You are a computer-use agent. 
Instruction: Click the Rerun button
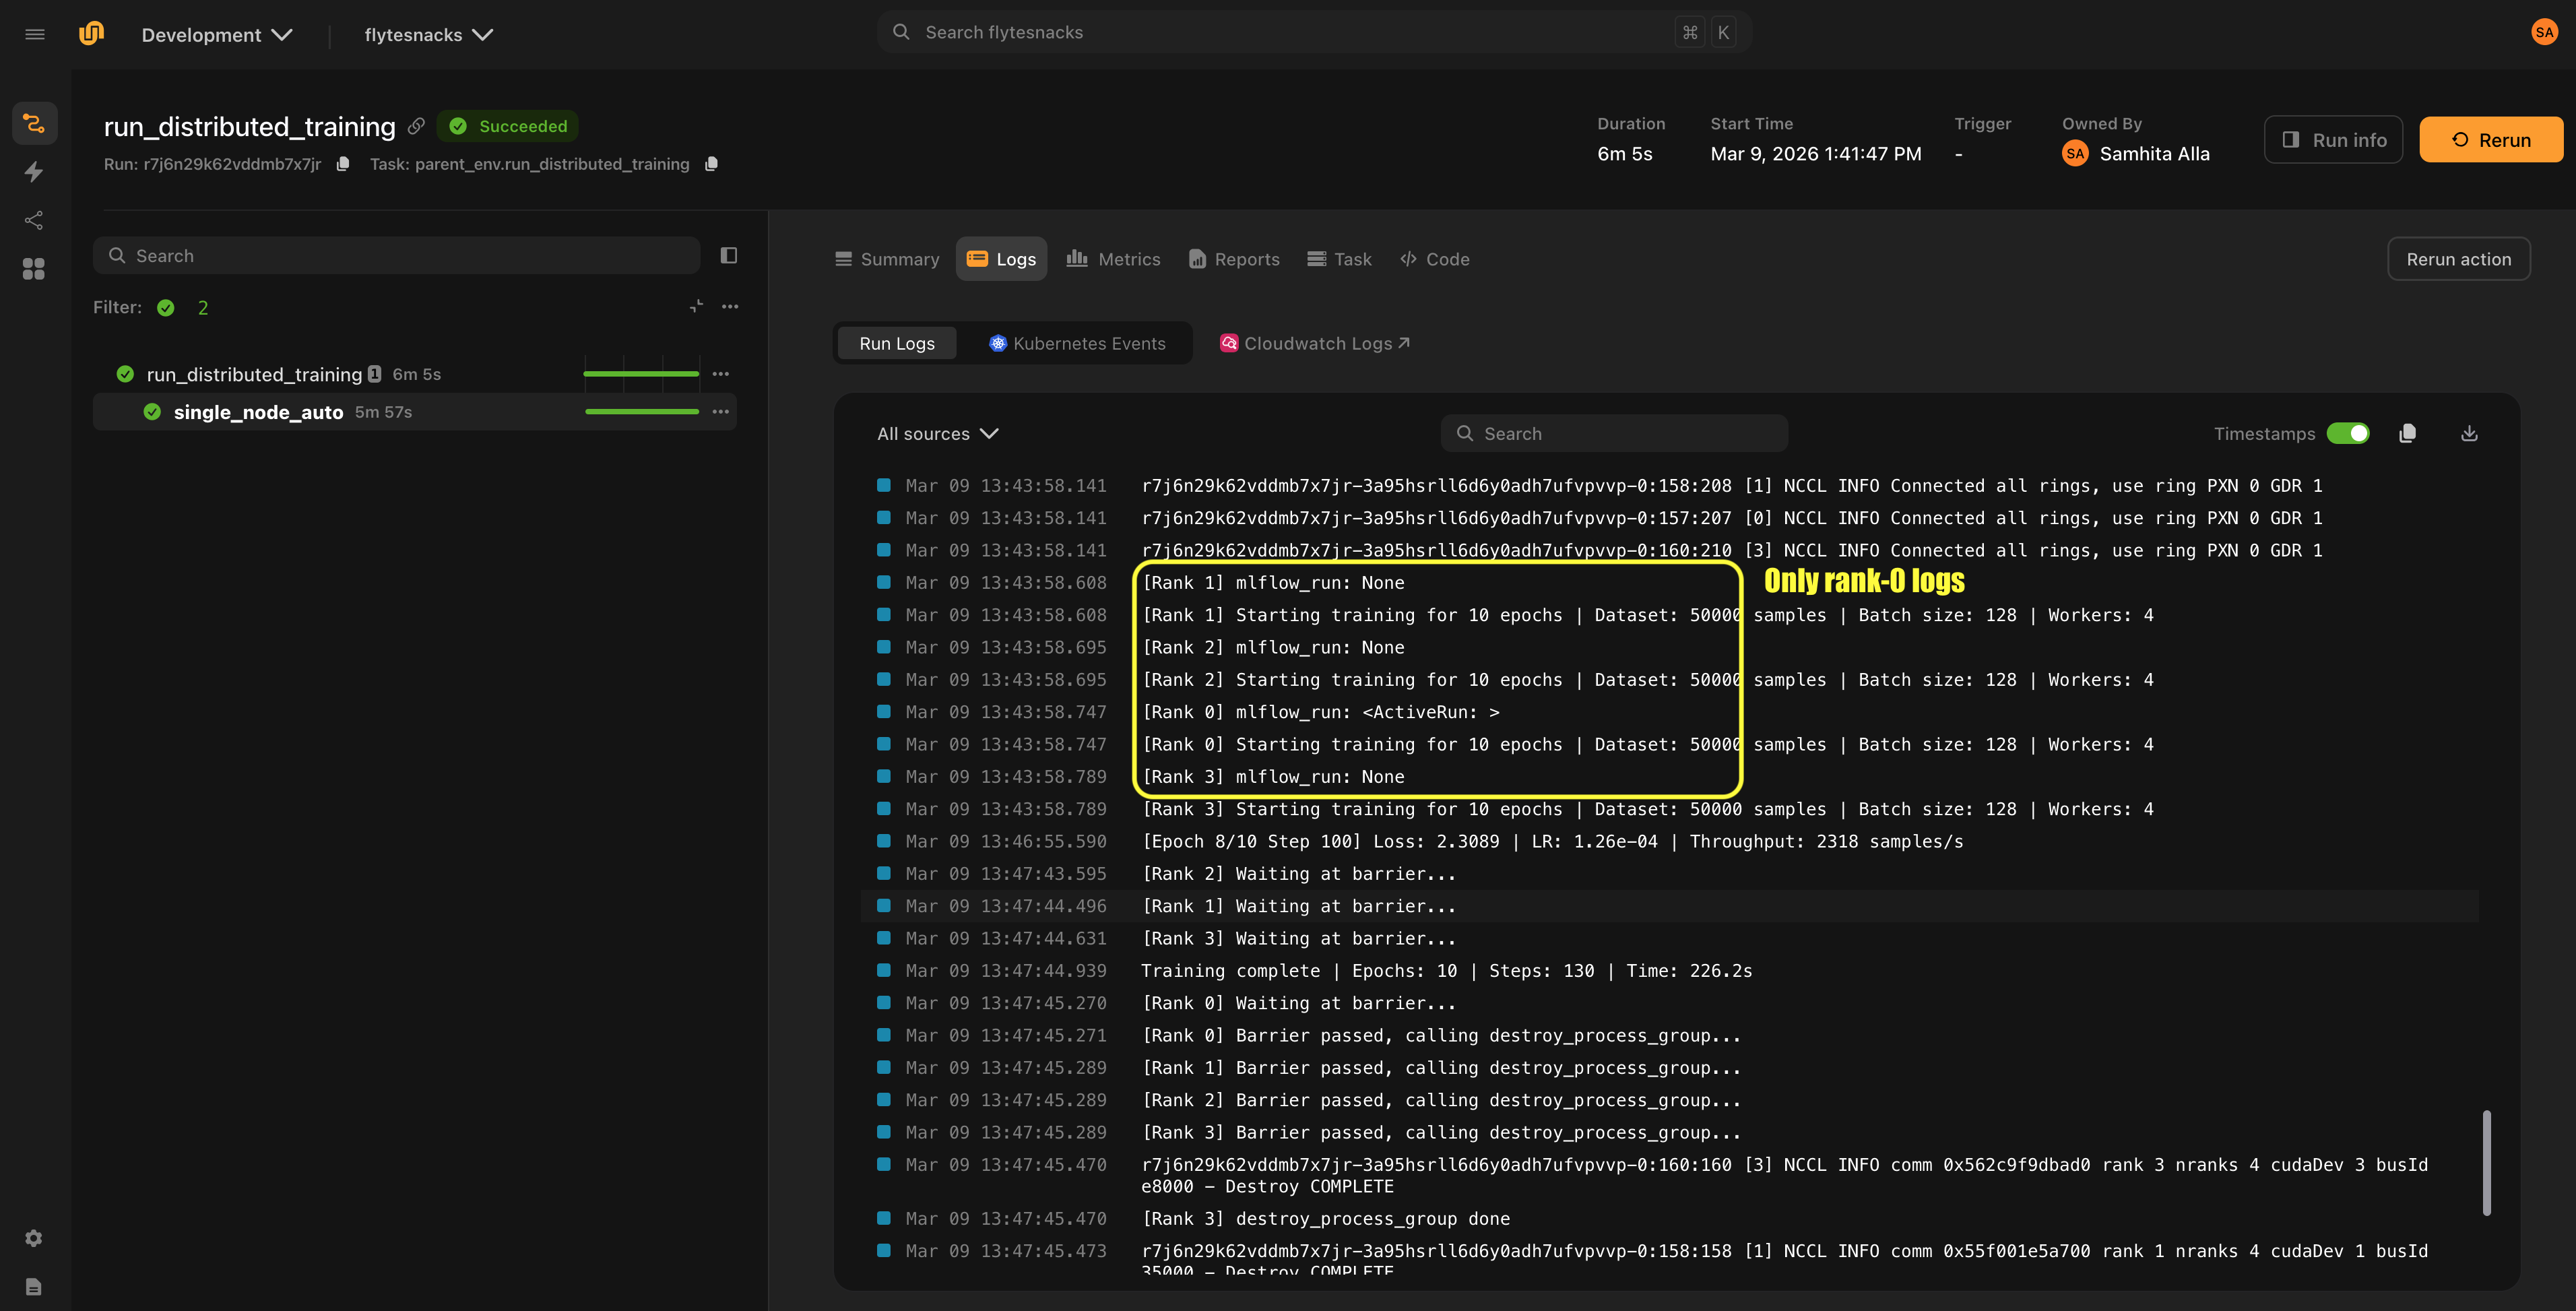click(2491, 139)
